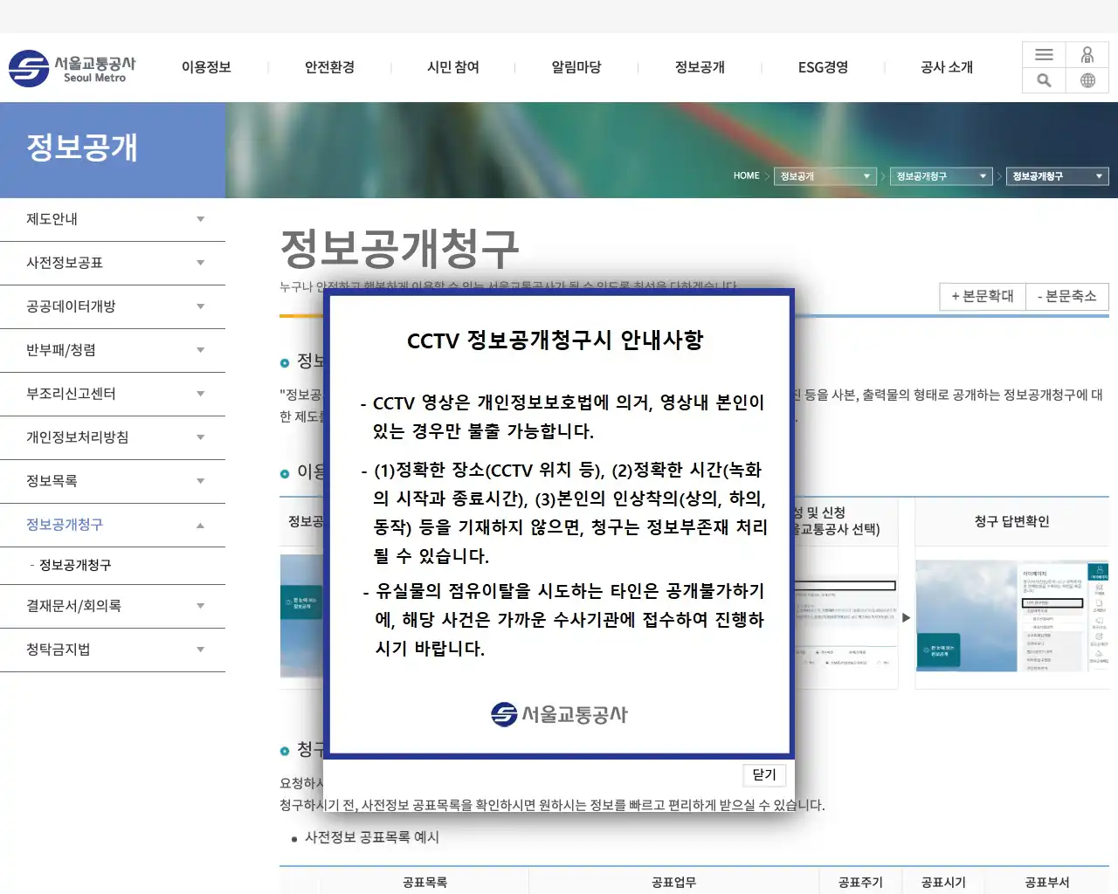Expand the 반부패/청렴 sidebar item
The width and height of the screenshot is (1118, 894).
pyautogui.click(x=113, y=350)
